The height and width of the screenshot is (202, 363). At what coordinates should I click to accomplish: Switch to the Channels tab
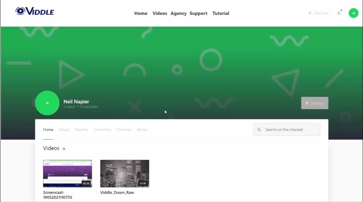(x=124, y=130)
